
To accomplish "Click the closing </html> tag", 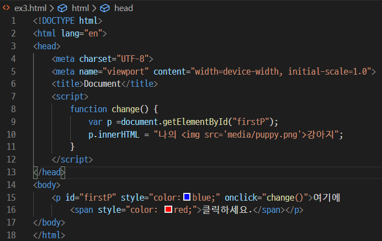I will click(49, 235).
